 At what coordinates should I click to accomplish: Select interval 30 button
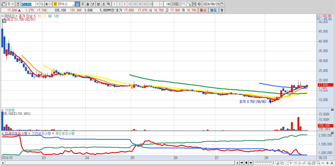[140, 4]
